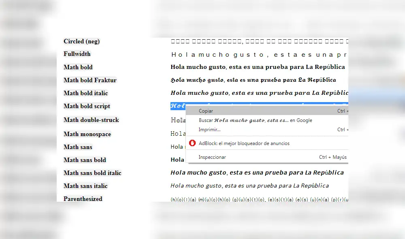The image size is (405, 239).
Task: Click the highlighted Math bold script text
Action: (x=178, y=106)
